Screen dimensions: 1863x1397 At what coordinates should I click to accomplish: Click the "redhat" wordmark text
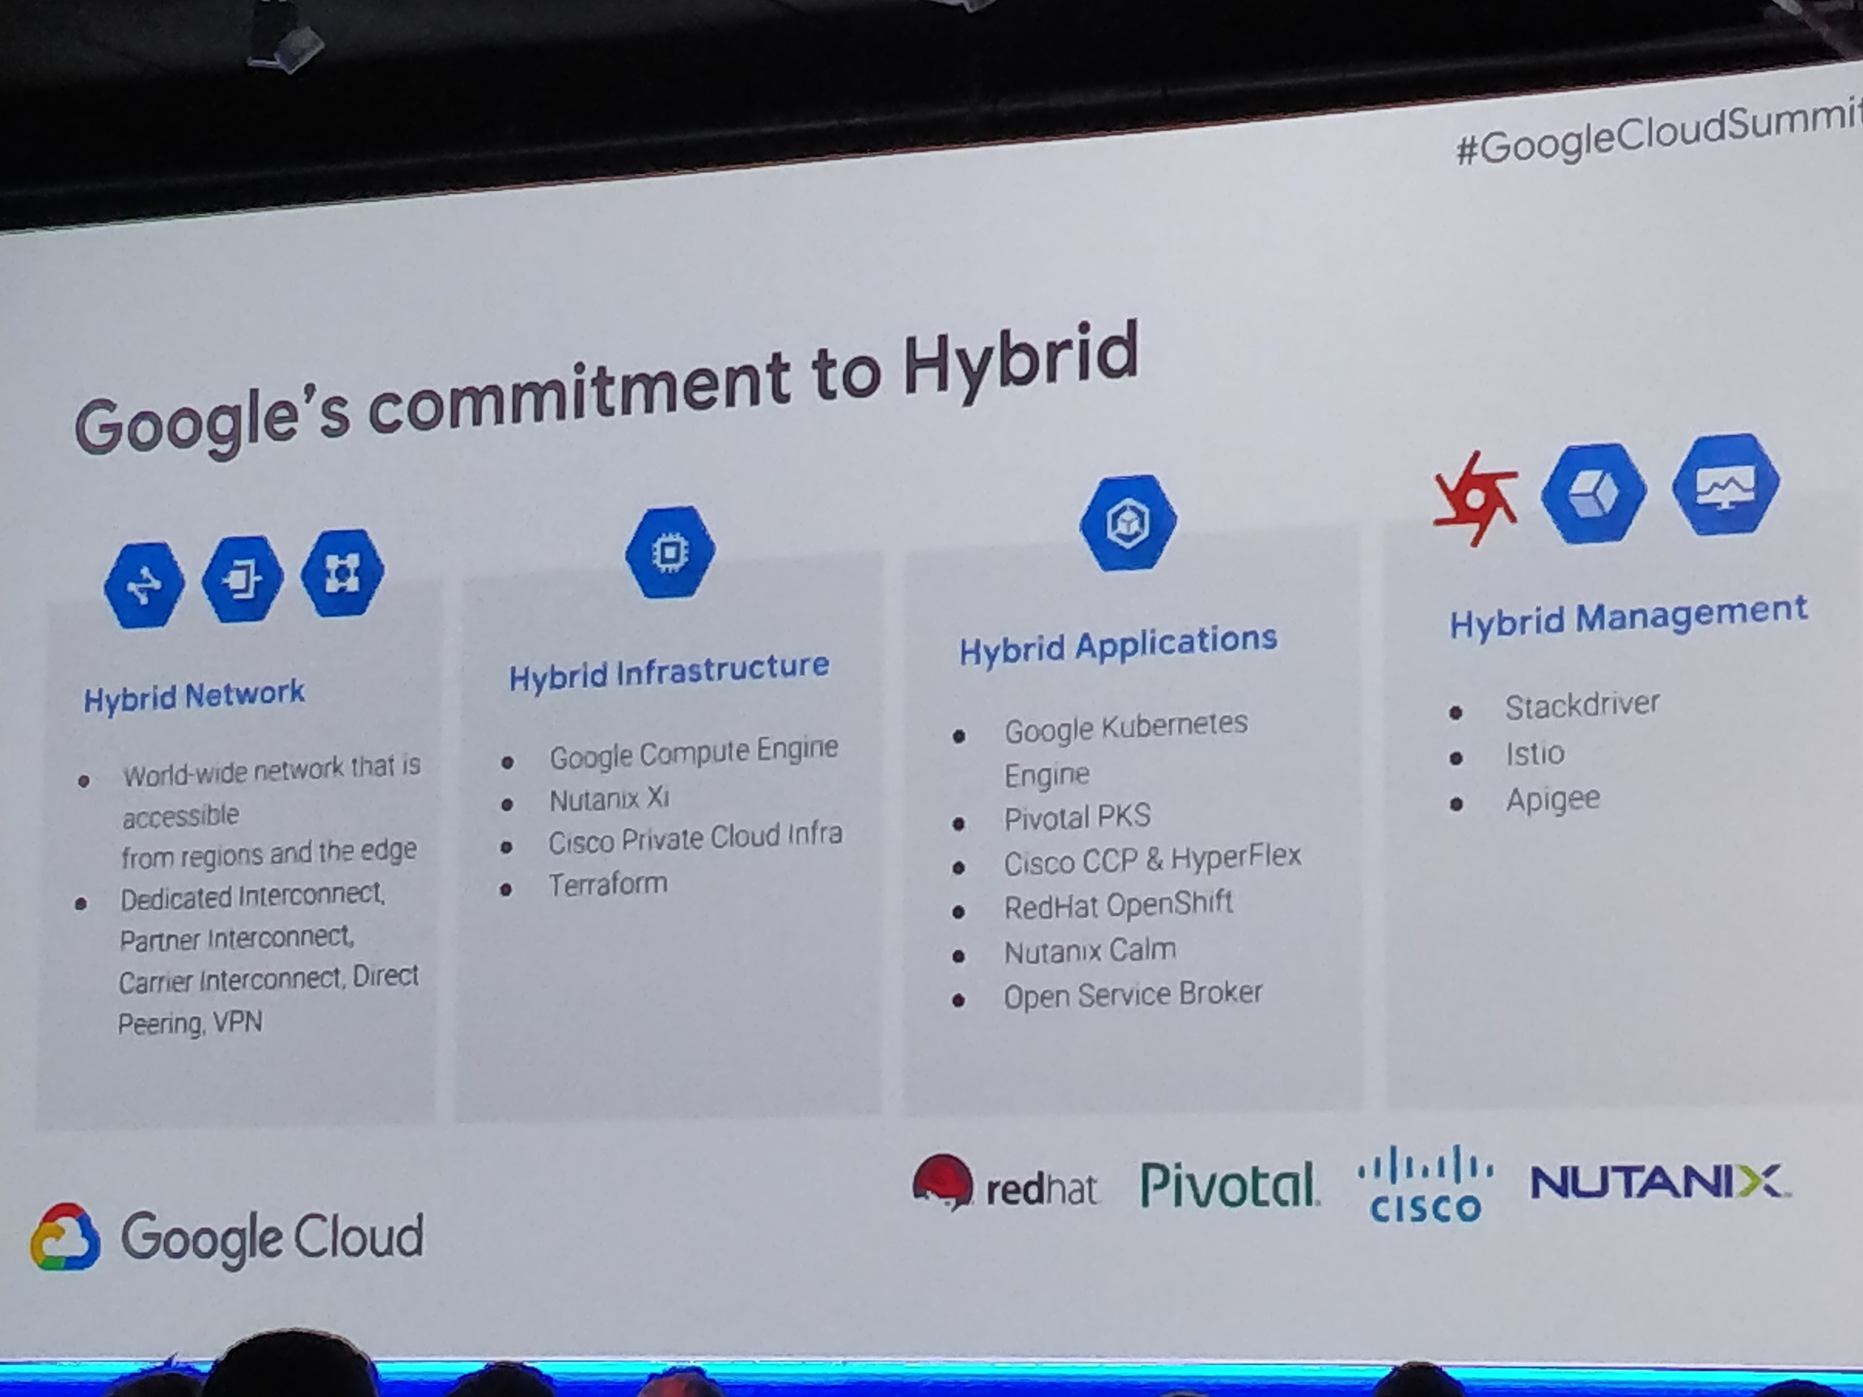1041,1189
